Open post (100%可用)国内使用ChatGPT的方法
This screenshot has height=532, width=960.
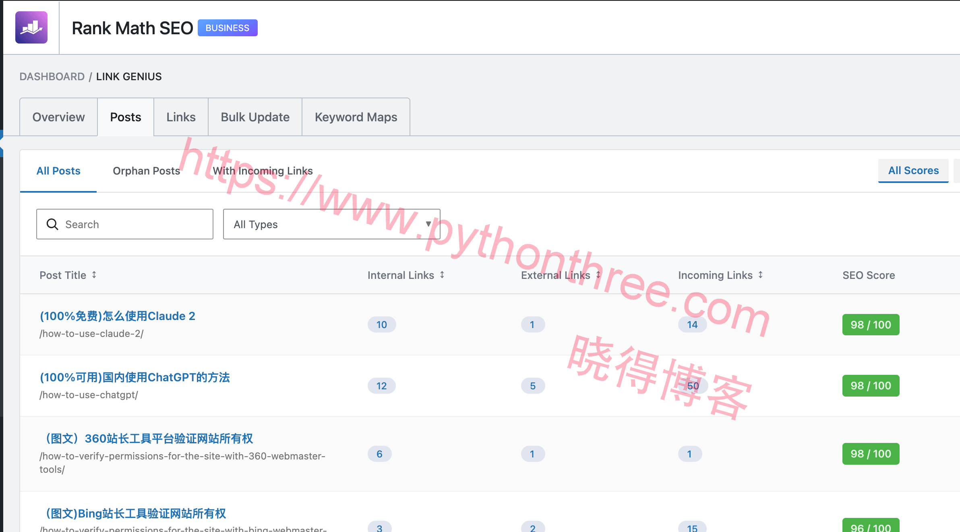(x=134, y=377)
